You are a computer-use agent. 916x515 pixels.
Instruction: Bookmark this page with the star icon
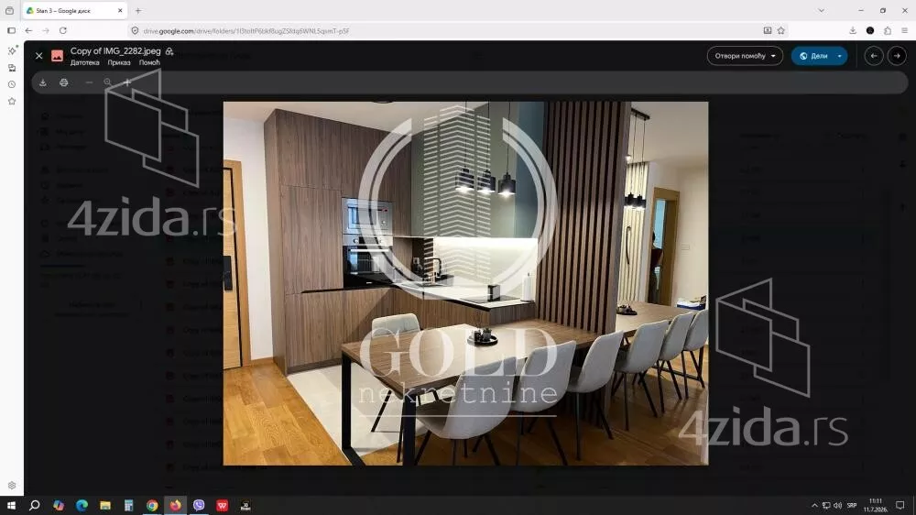click(x=781, y=30)
